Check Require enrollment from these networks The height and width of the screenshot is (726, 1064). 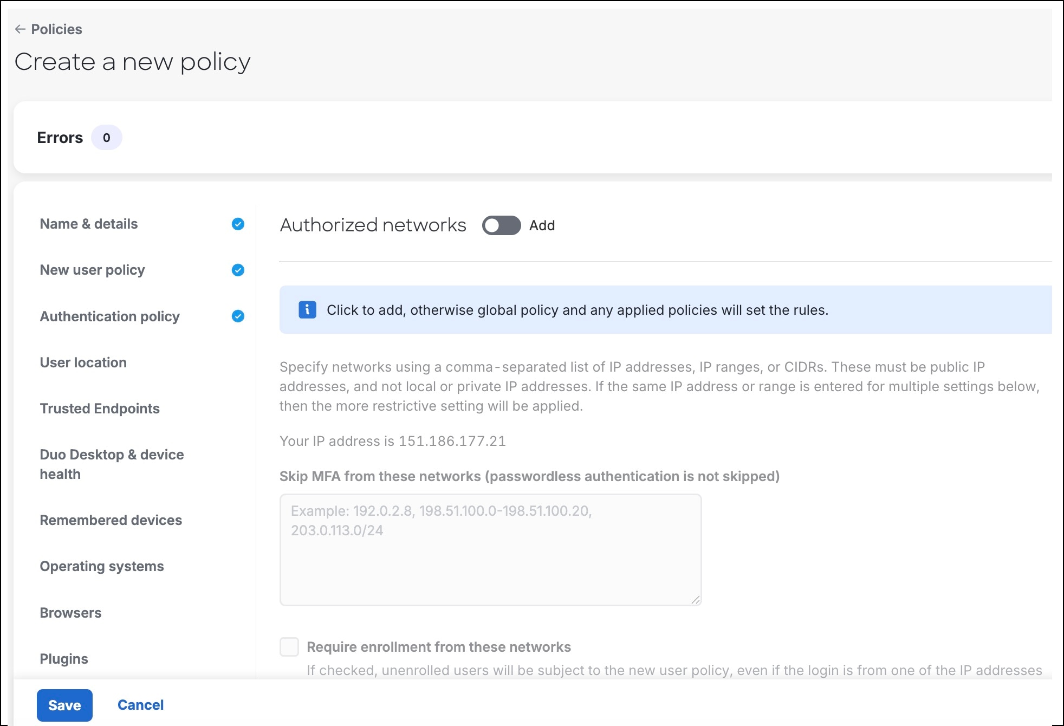(289, 647)
